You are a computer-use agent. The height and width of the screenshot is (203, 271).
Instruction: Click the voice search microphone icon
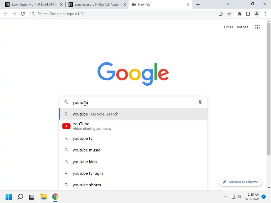tap(200, 102)
